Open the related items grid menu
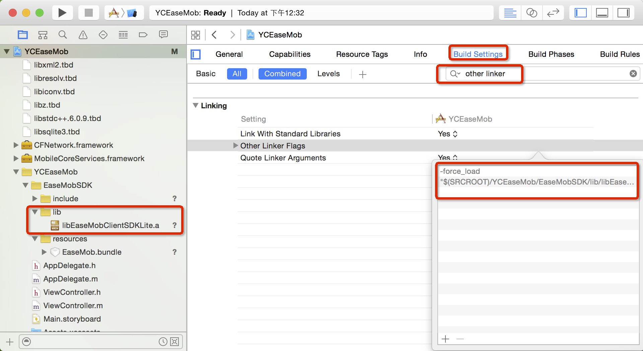 (x=196, y=35)
